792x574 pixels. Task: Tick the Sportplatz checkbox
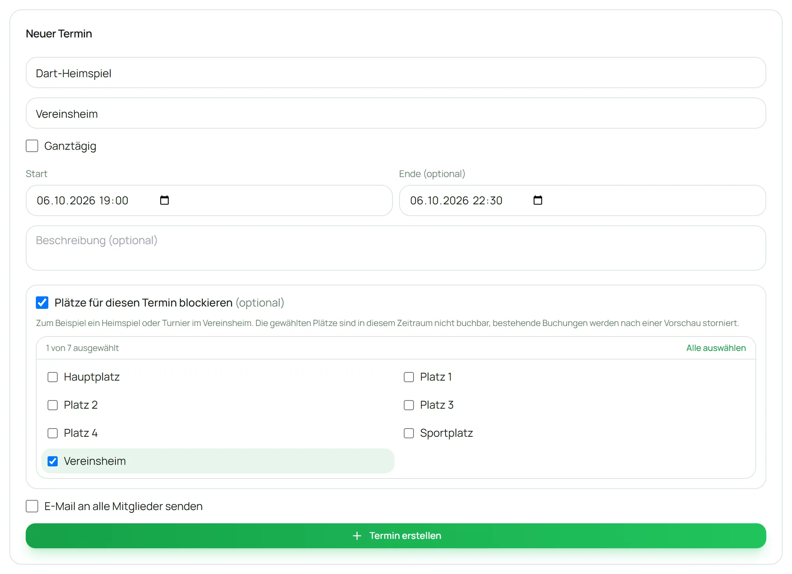tap(409, 433)
